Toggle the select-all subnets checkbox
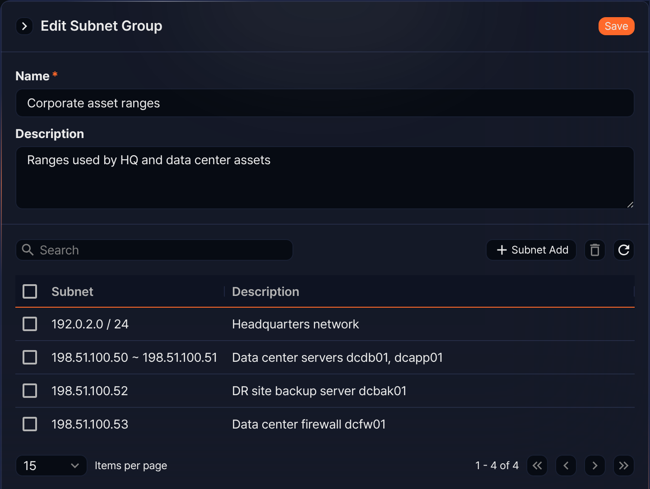The width and height of the screenshot is (650, 489). click(x=30, y=291)
